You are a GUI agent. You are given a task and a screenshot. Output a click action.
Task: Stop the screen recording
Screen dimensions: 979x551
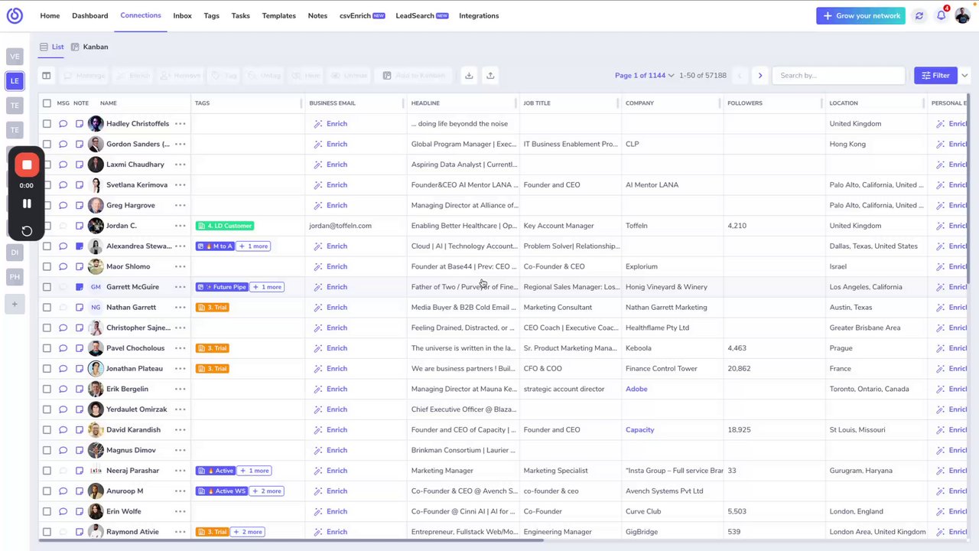tap(27, 165)
